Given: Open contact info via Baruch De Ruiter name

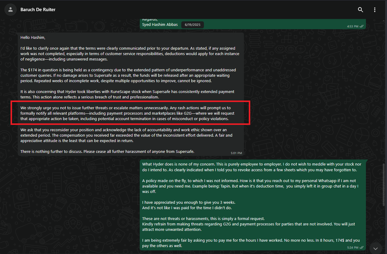Looking at the screenshot, I should (x=38, y=10).
